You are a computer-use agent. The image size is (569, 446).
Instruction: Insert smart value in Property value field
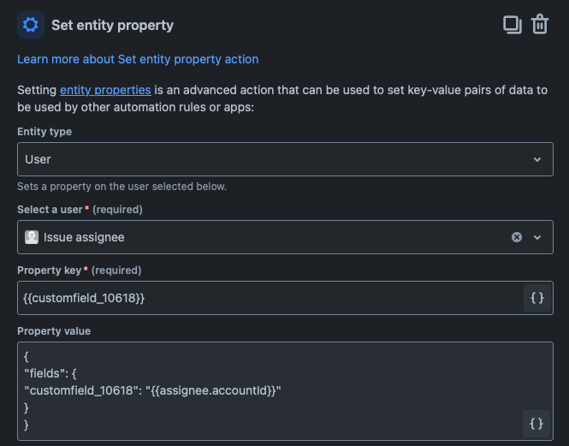(x=537, y=423)
